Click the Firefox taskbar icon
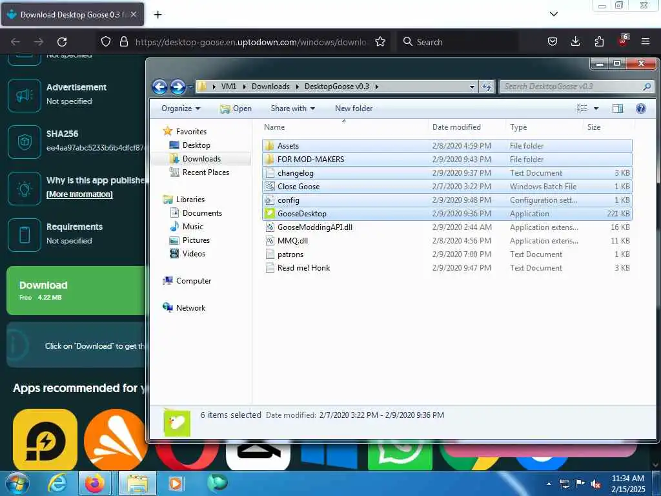661x496 pixels. click(x=95, y=483)
